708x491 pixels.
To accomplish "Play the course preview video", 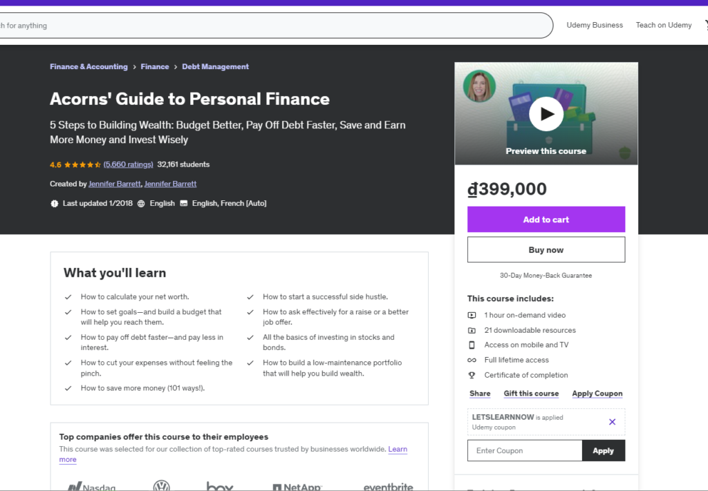I will click(x=546, y=114).
